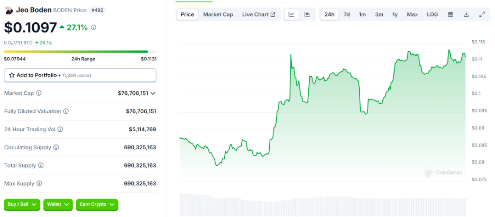Select the 24h time range
The height and width of the screenshot is (217, 495).
(x=329, y=14)
